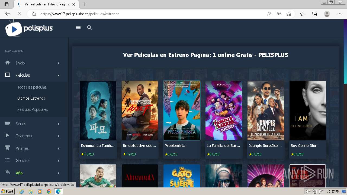Click La Familia del Barrio poster
The image size is (347, 195).
click(224, 110)
